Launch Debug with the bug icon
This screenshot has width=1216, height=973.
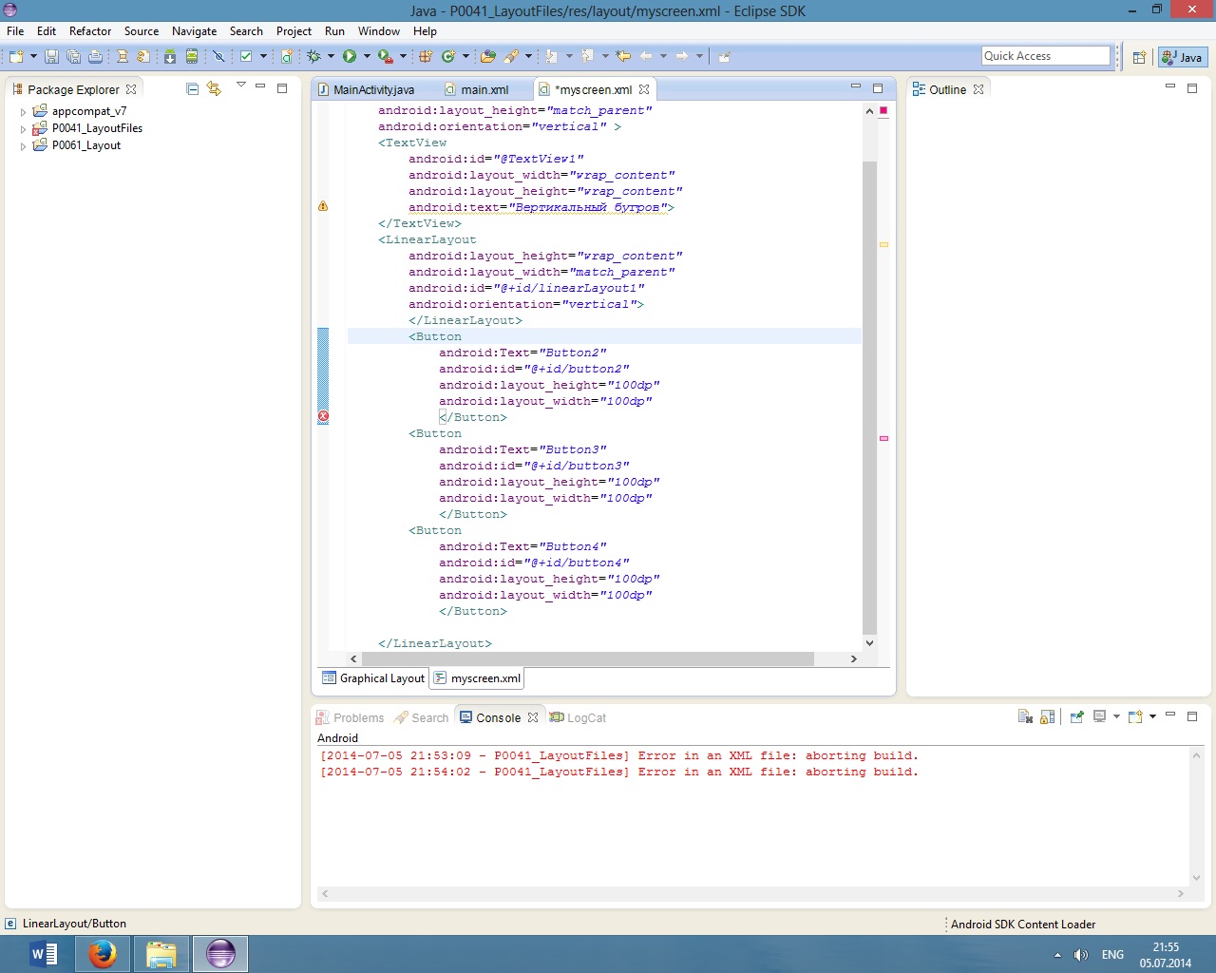point(313,57)
